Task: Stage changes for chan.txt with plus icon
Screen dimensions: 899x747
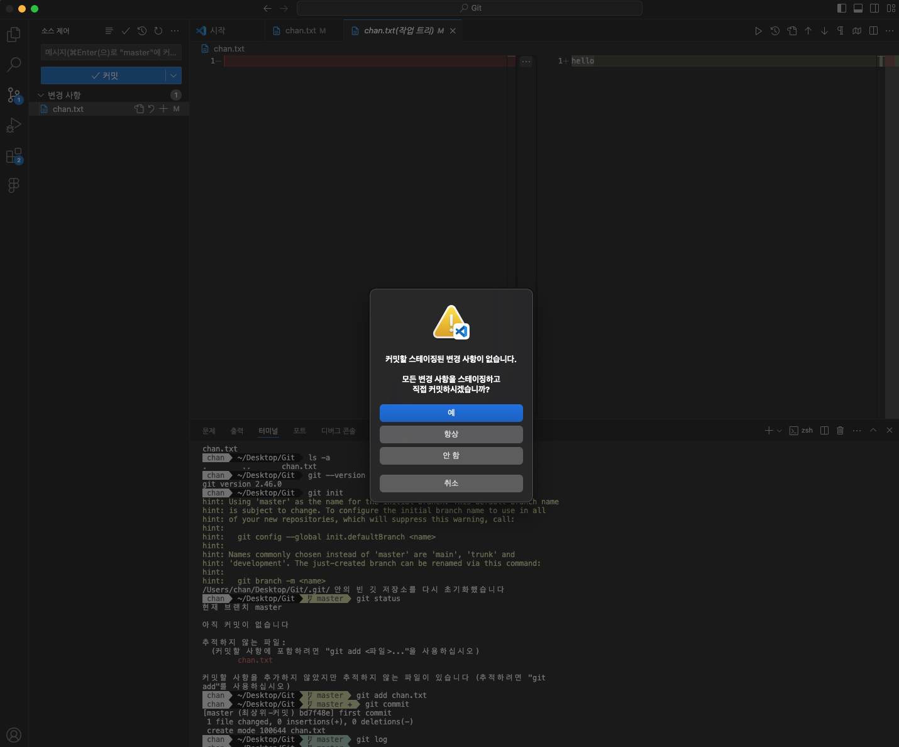Action: 163,109
